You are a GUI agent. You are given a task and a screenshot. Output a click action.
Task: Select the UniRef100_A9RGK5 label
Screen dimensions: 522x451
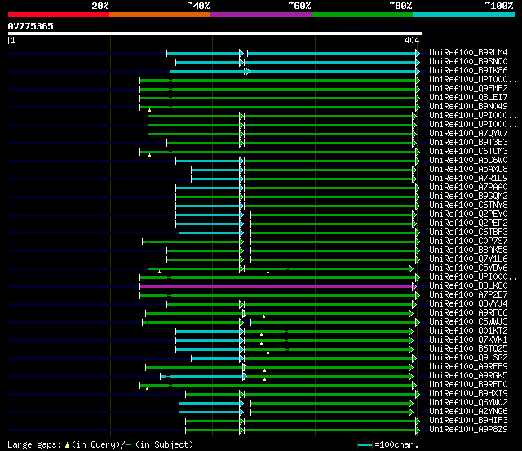(468, 376)
